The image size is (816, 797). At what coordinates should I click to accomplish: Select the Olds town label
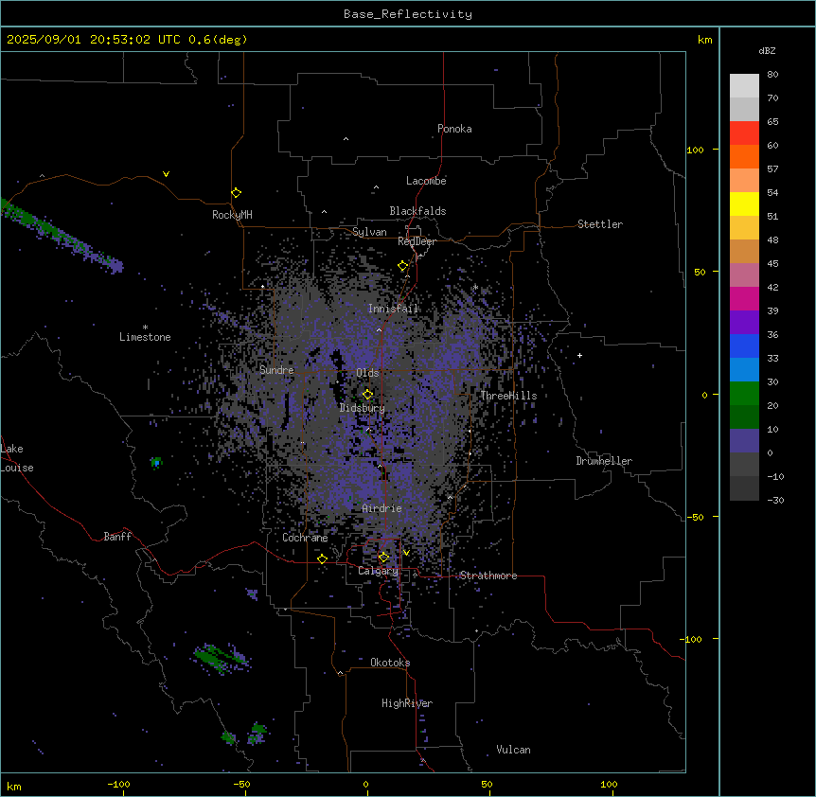[367, 373]
